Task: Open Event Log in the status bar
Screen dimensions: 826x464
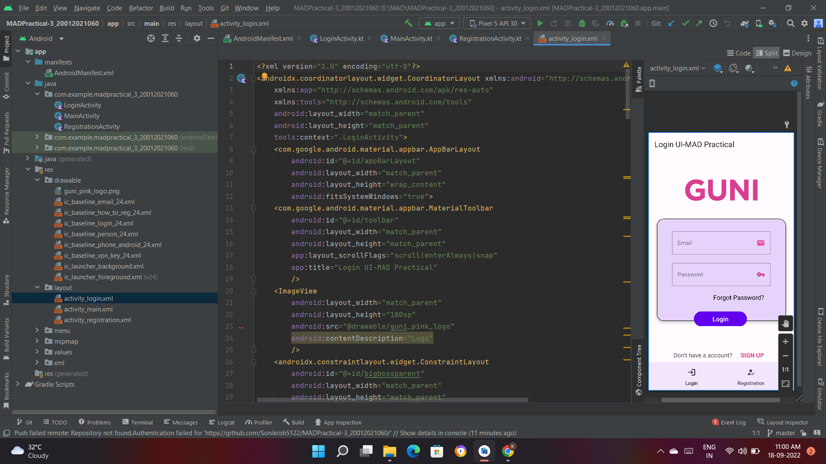Action: click(x=729, y=422)
